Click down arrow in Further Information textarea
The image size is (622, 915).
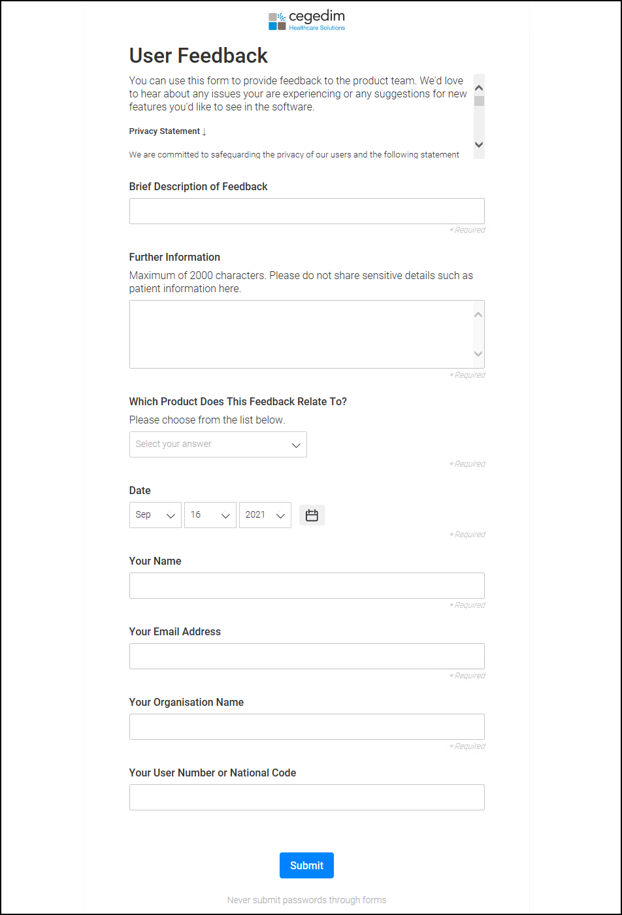[x=478, y=354]
